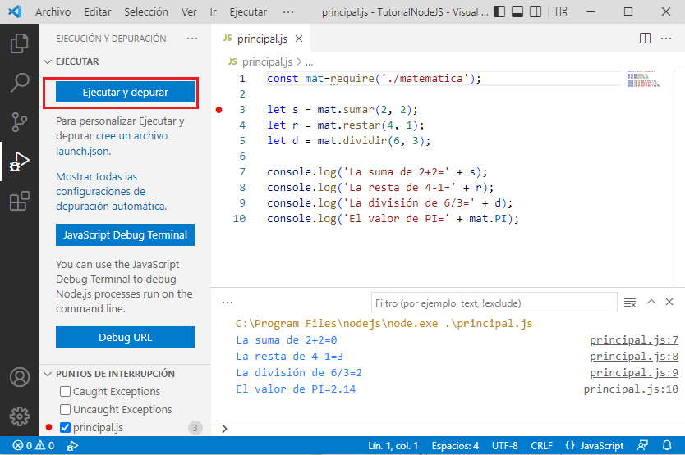Follow the 'cree un archivo launch.json' link
Viewport: 685px width, 455px height.
point(111,143)
